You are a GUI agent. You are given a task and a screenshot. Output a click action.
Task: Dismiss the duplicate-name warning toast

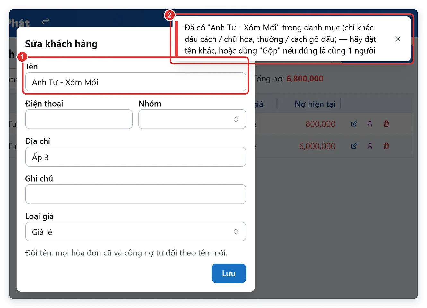tap(398, 39)
